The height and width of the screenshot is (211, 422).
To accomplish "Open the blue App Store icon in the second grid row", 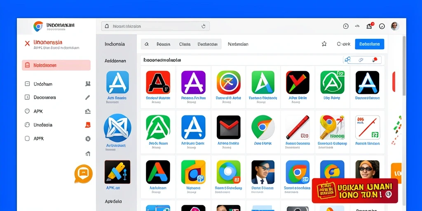I will coord(193,127).
